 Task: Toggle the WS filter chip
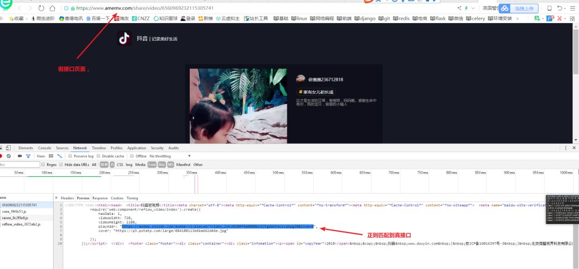170,165
